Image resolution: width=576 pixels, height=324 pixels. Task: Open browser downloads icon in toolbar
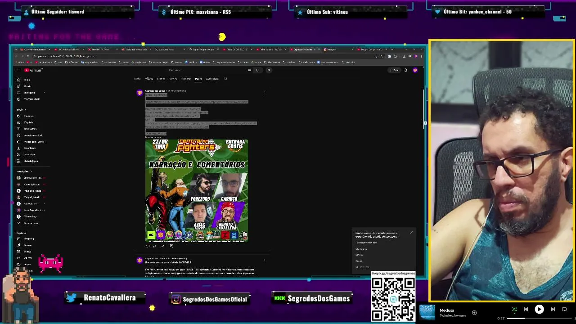404,56
